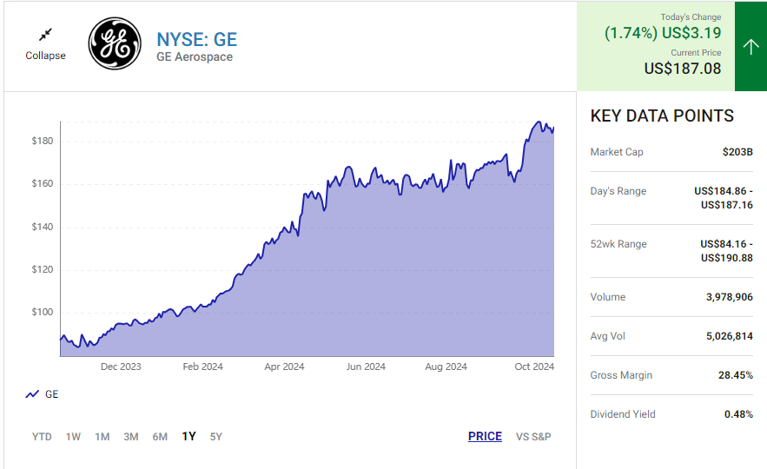Open the NYSE: GE ticker link
The height and width of the screenshot is (469, 767).
point(196,40)
